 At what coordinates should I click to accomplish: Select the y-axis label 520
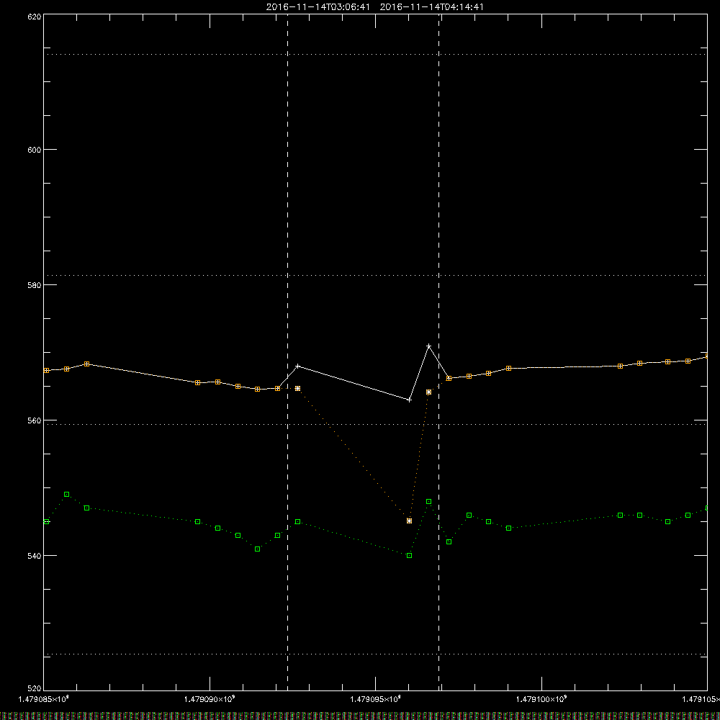[35, 688]
